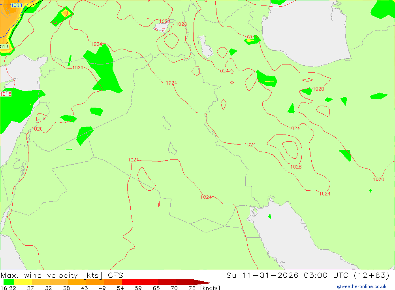Click the legend value '65'

(156, 288)
